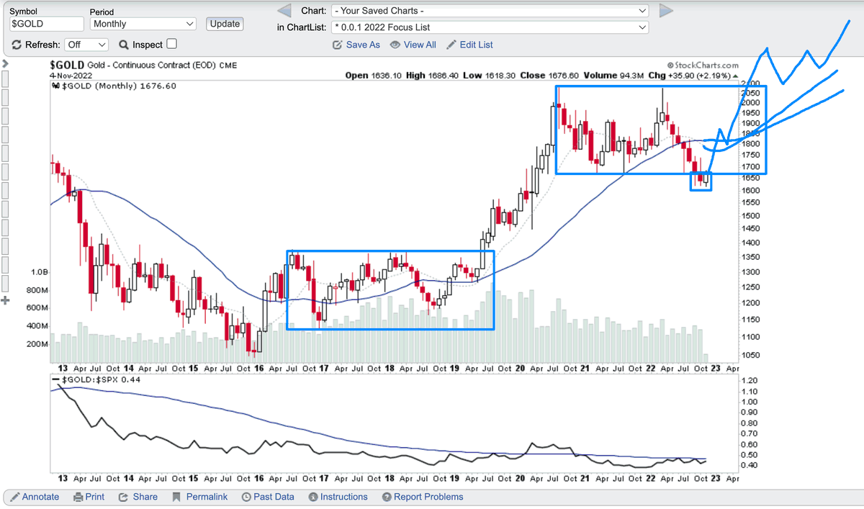Toggle the Inspect checkbox

(x=171, y=44)
